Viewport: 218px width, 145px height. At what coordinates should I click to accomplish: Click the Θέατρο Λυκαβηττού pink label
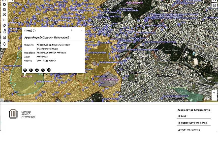pos(134,3)
